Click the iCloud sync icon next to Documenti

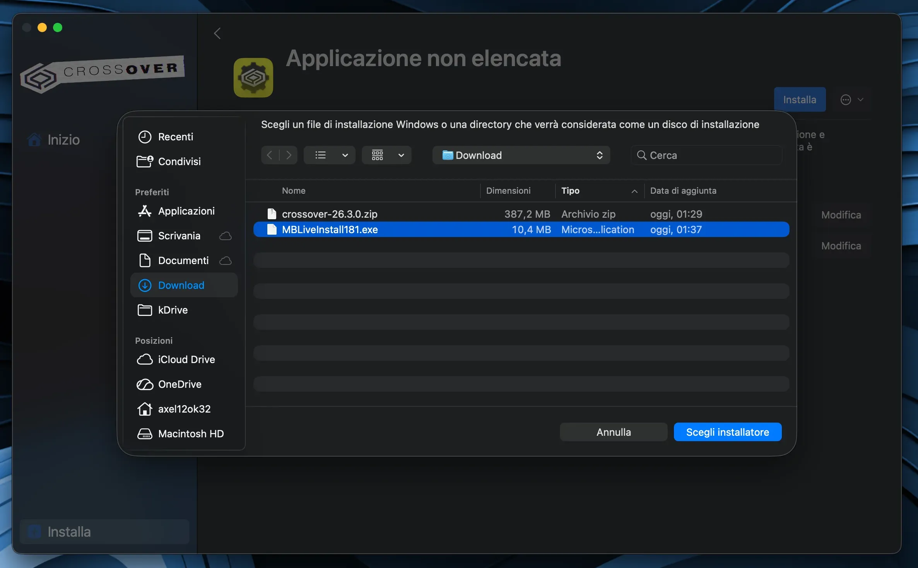pyautogui.click(x=226, y=261)
